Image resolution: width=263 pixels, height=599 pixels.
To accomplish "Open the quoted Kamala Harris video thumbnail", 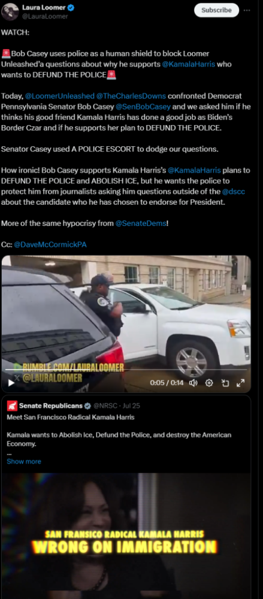I will tap(126, 536).
